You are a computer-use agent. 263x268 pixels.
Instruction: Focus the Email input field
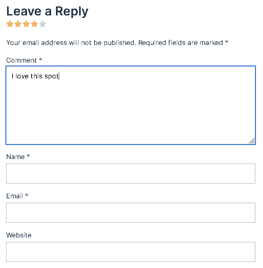131,213
